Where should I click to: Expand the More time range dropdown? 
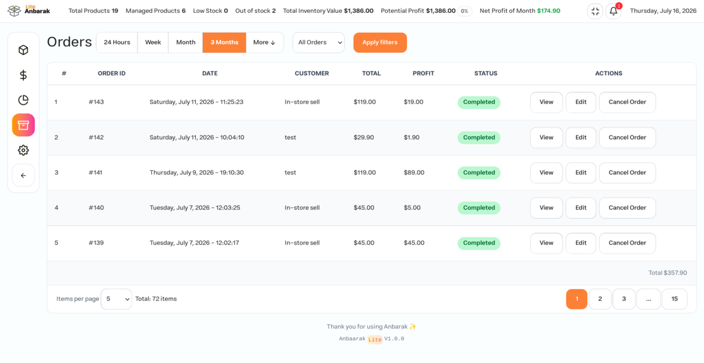tap(265, 43)
